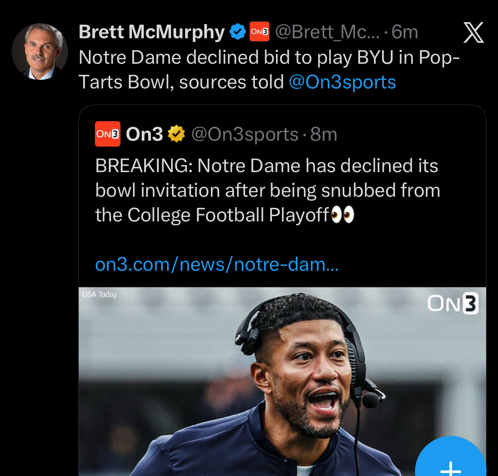Click the blue verified checkmark badge

(x=238, y=32)
